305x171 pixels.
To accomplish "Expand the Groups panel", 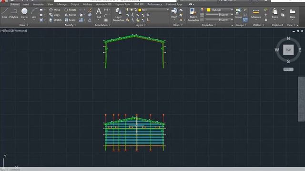I will click(x=241, y=25).
